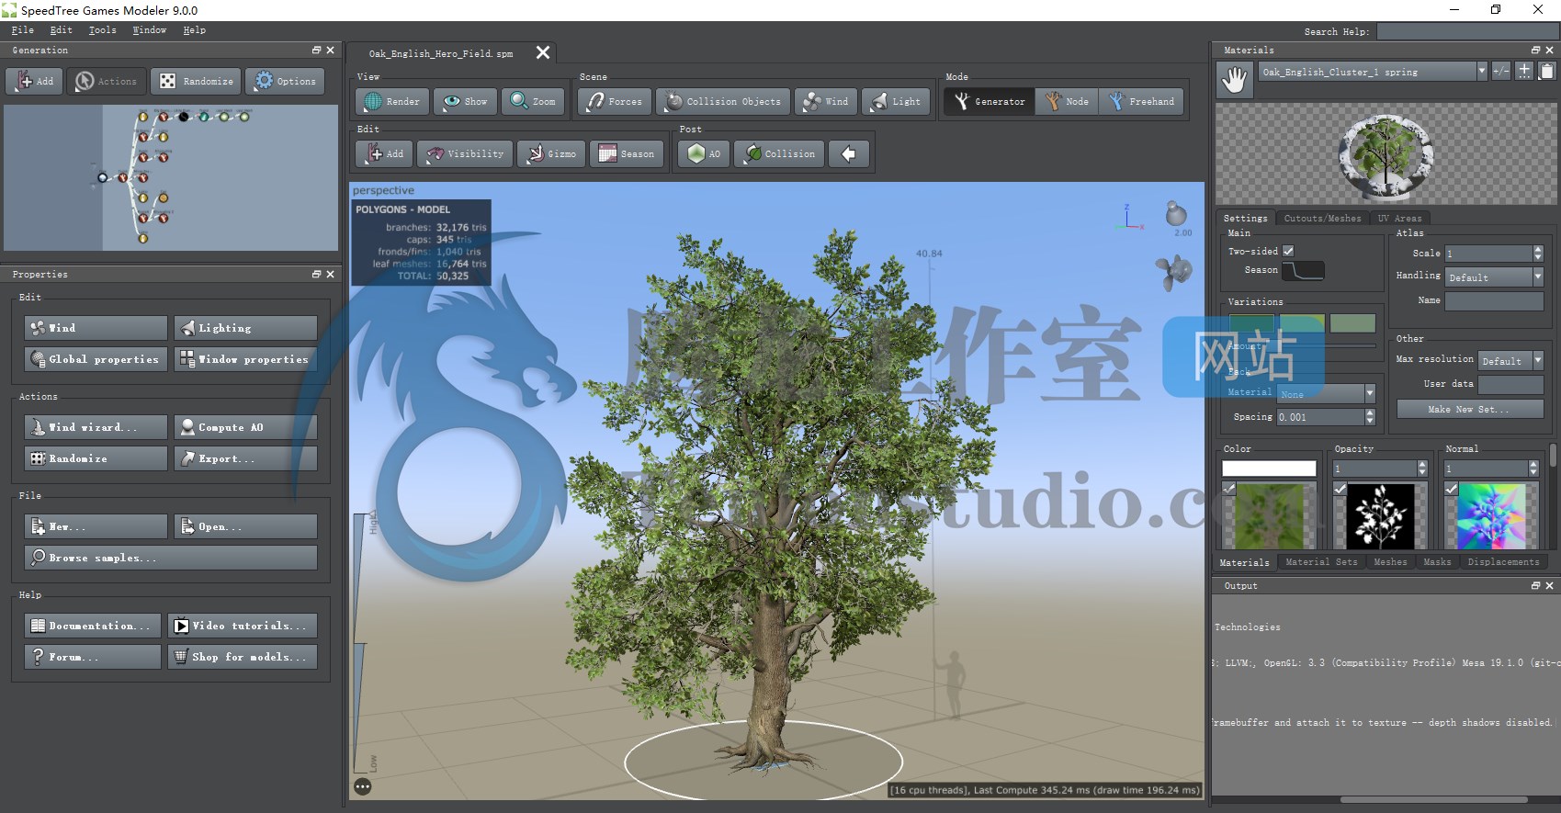Click the wind fan icon in viewport
Viewport: 1561px width, 813px height.
click(1173, 272)
